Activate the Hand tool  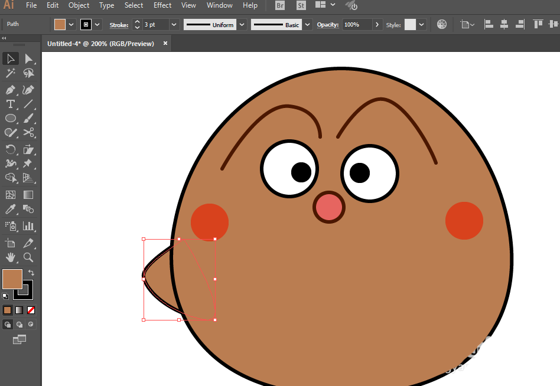coord(11,257)
